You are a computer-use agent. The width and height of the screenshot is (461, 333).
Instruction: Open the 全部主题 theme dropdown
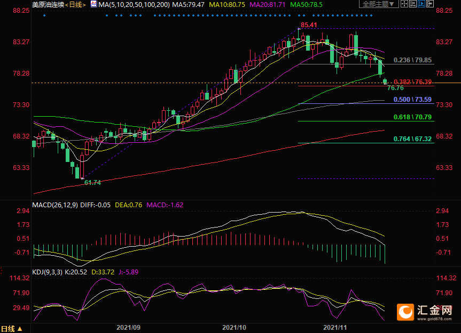379,4
